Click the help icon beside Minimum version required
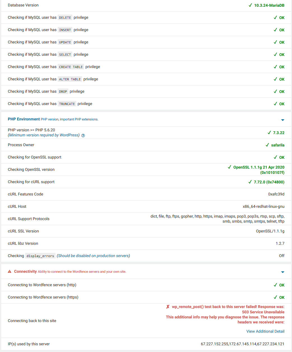292x352 pixels. coord(83,136)
